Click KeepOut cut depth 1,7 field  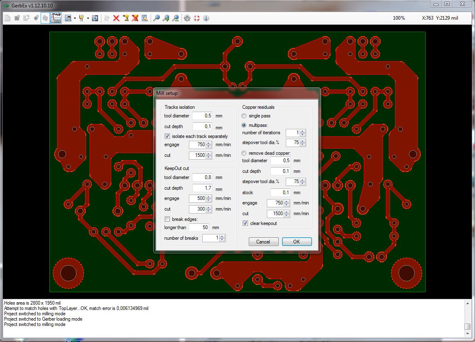(x=202, y=188)
